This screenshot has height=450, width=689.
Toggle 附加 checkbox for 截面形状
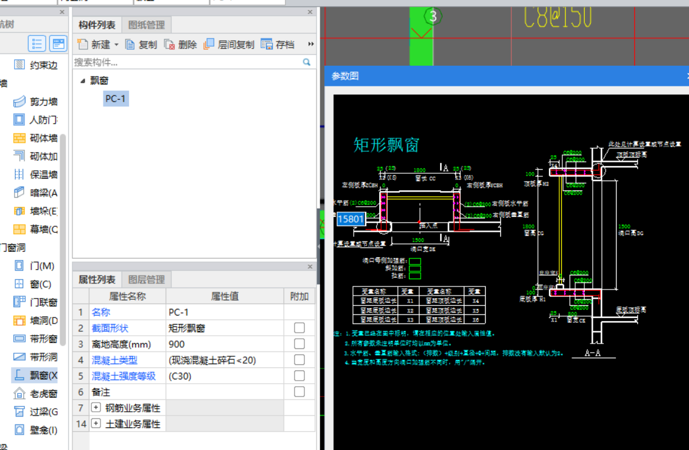(x=299, y=328)
